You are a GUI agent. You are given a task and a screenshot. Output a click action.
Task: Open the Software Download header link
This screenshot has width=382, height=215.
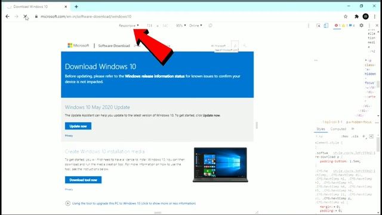114,45
